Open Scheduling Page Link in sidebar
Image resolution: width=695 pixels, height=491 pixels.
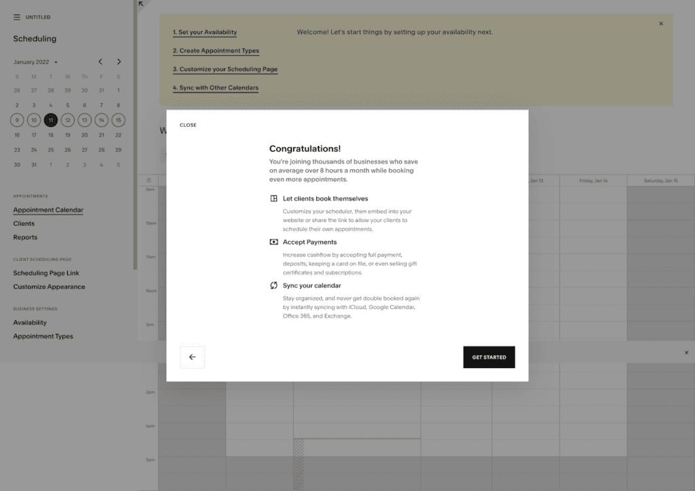[46, 273]
